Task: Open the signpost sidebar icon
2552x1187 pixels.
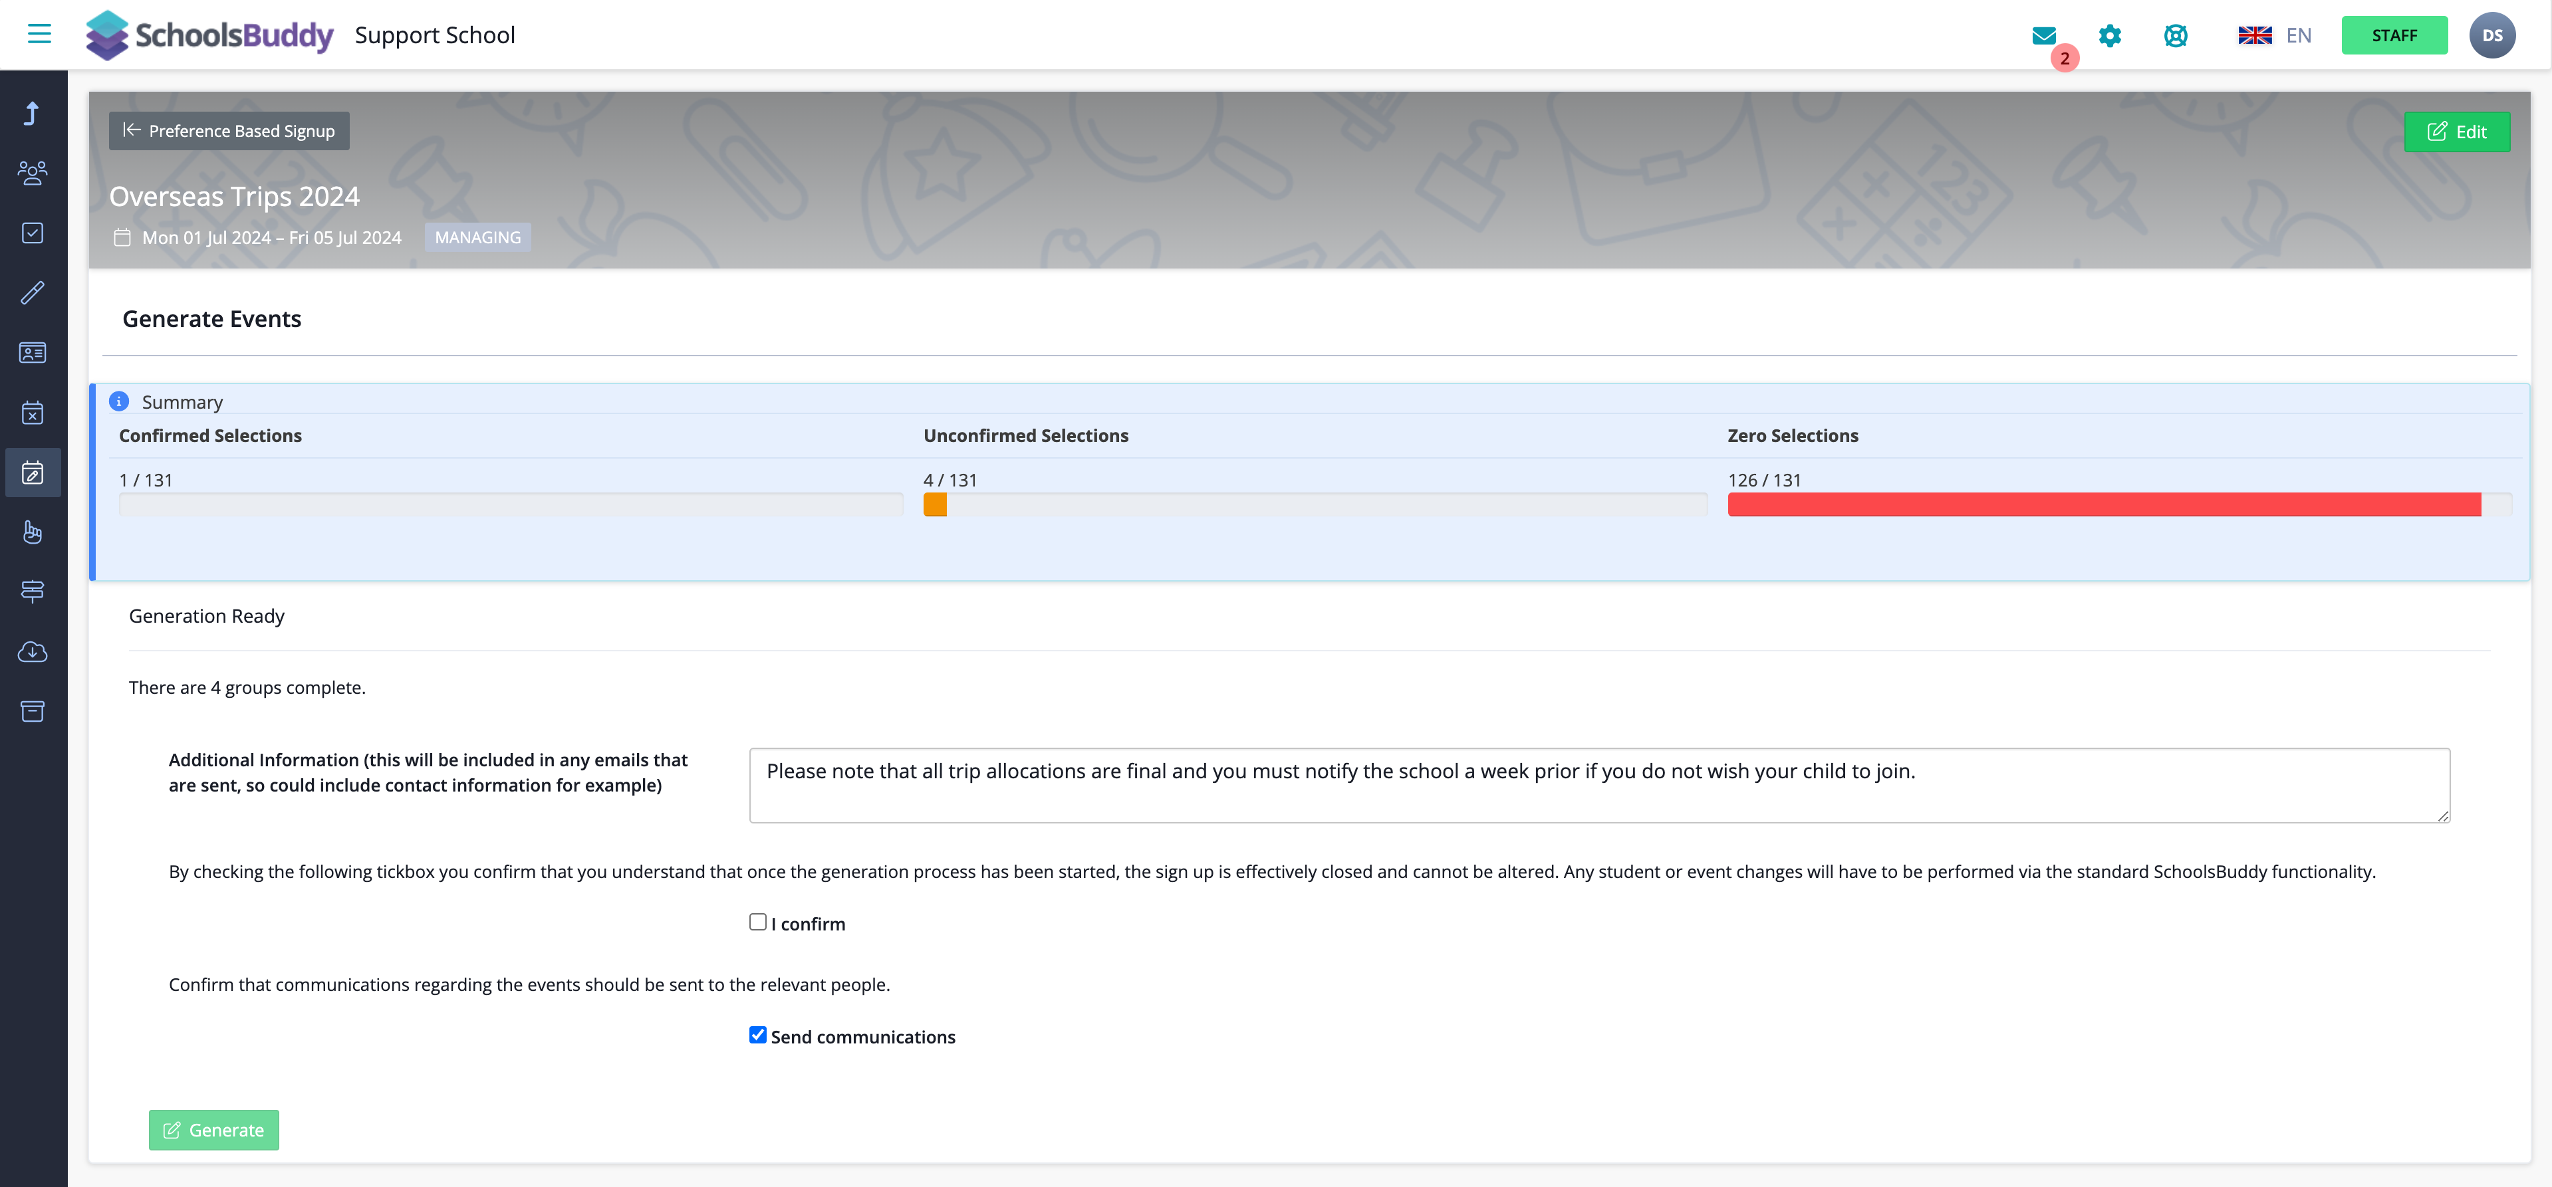Action: (x=33, y=592)
